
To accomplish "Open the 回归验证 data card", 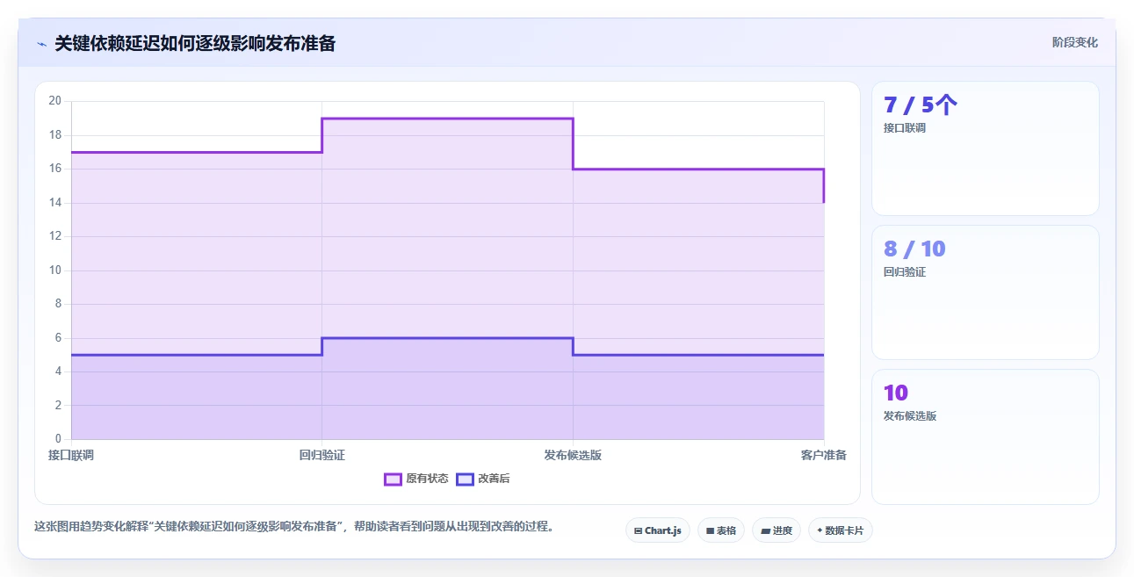I will coord(985,292).
